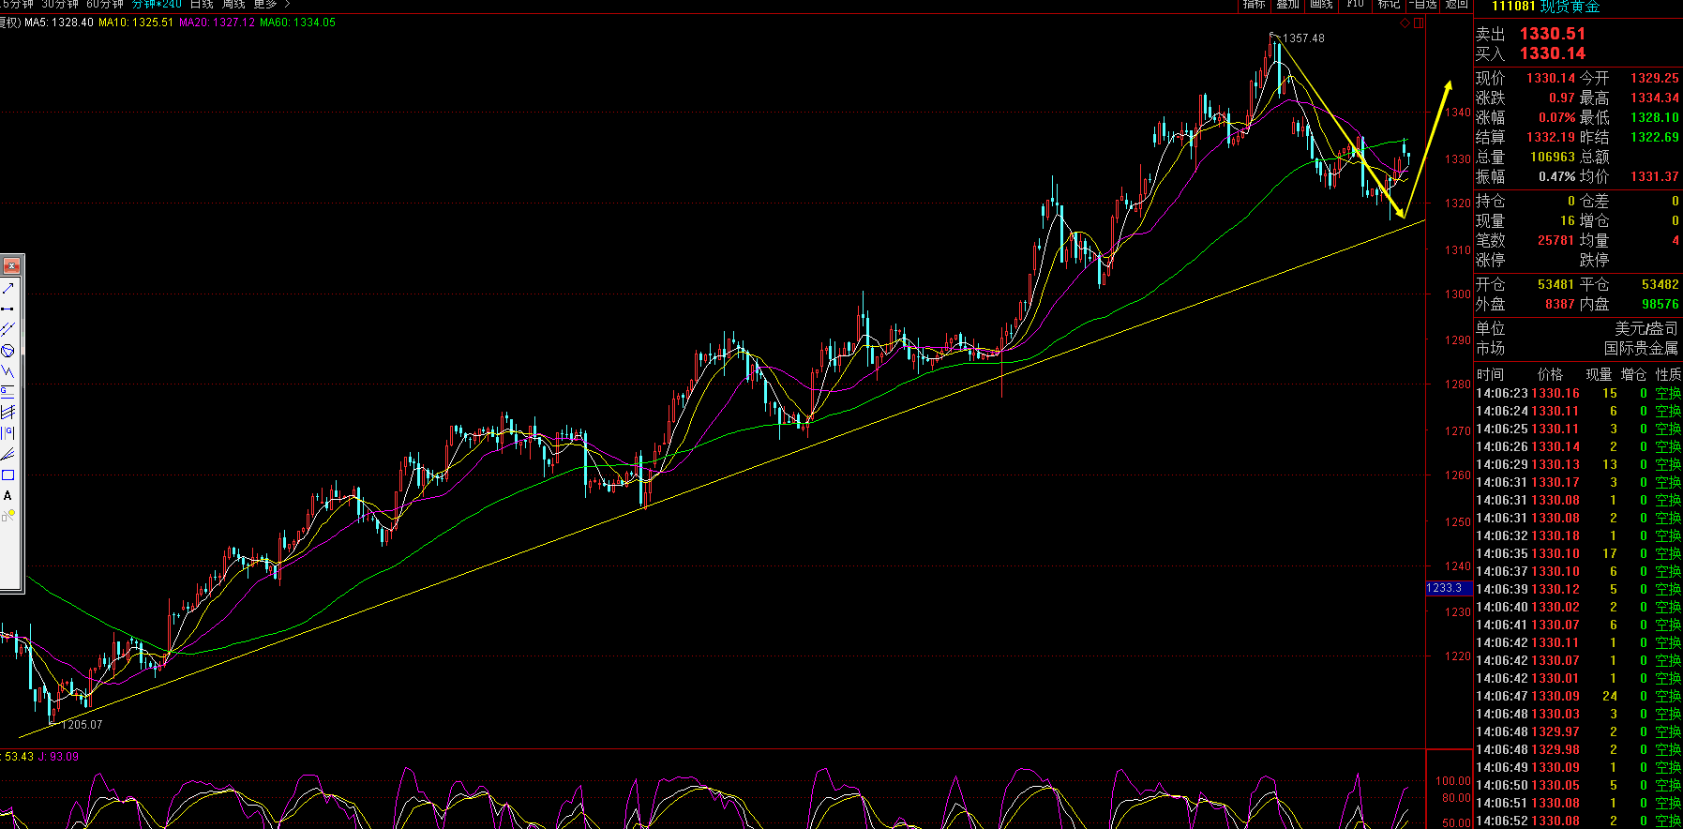Click the J: 93.09 KDJ indicator value
The image size is (1683, 829).
point(58,757)
